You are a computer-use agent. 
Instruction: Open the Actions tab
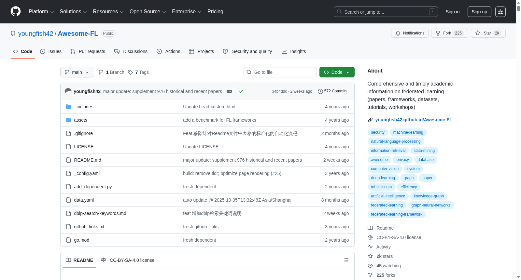click(x=168, y=51)
